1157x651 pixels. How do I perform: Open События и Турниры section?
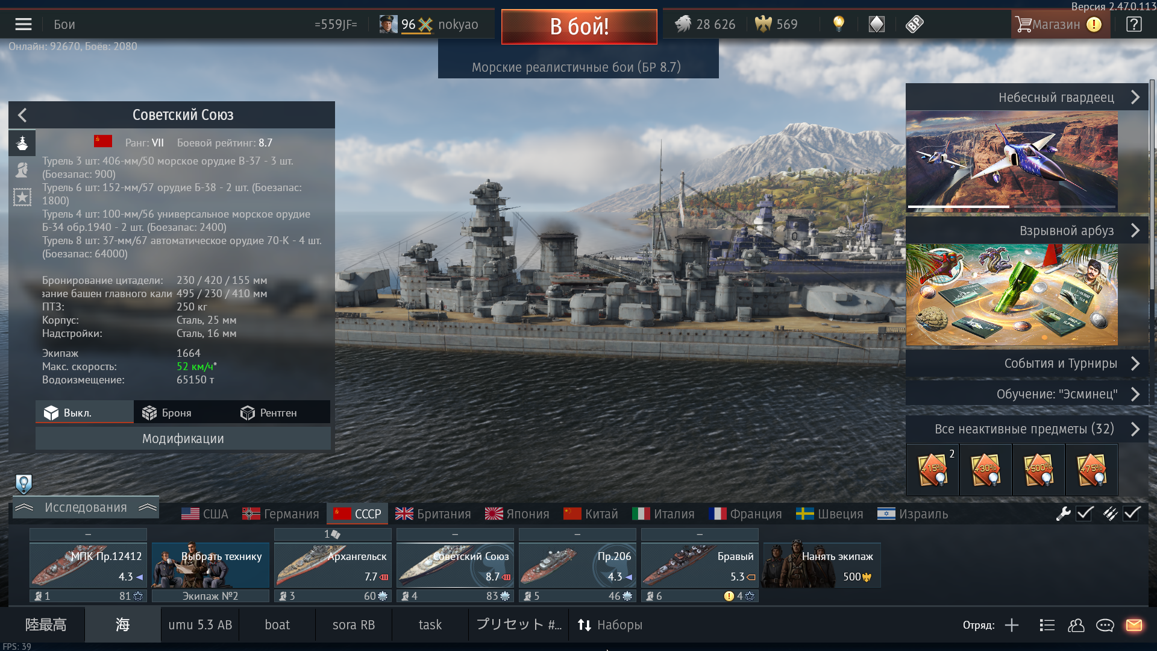(1027, 363)
